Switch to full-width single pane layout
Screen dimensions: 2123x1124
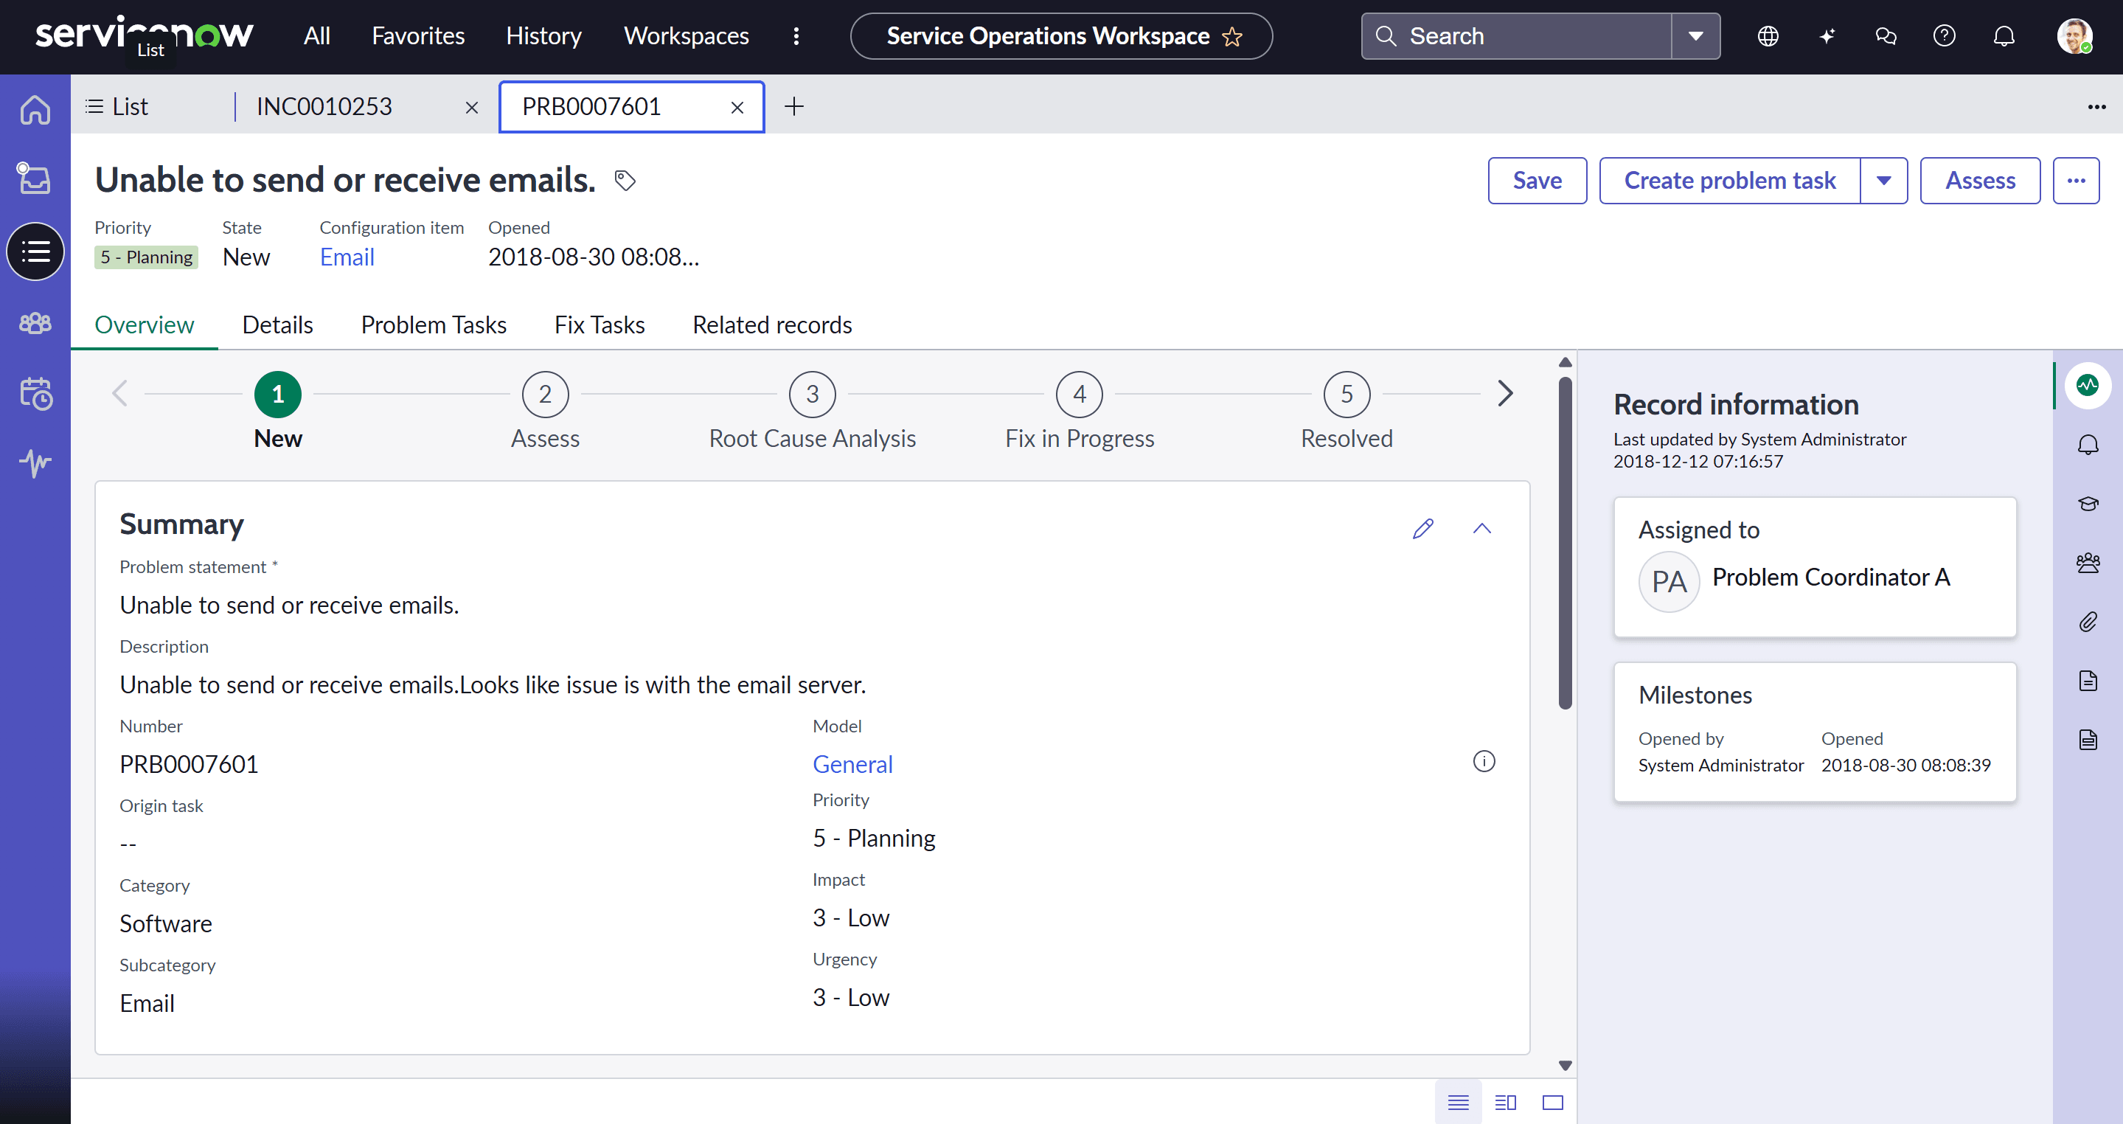coord(1553,1103)
